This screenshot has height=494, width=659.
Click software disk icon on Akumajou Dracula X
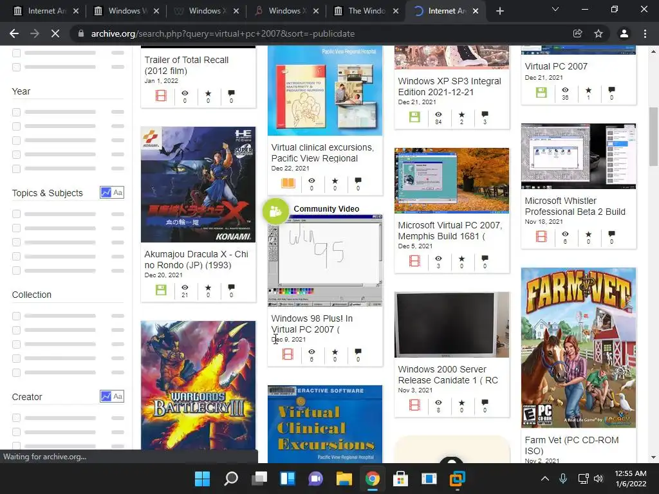pyautogui.click(x=161, y=290)
